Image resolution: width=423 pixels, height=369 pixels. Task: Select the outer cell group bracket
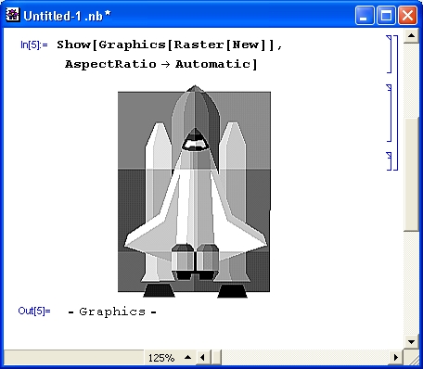396,103
